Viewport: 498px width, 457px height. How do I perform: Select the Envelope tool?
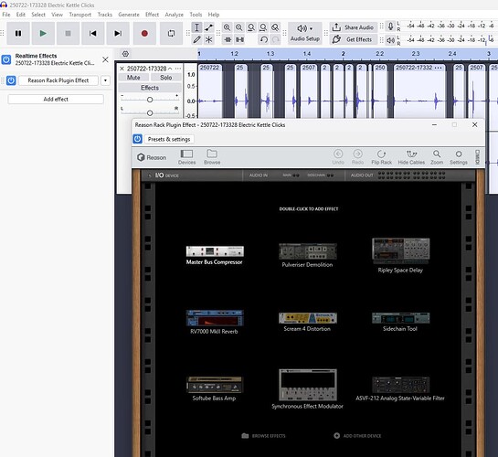point(208,27)
